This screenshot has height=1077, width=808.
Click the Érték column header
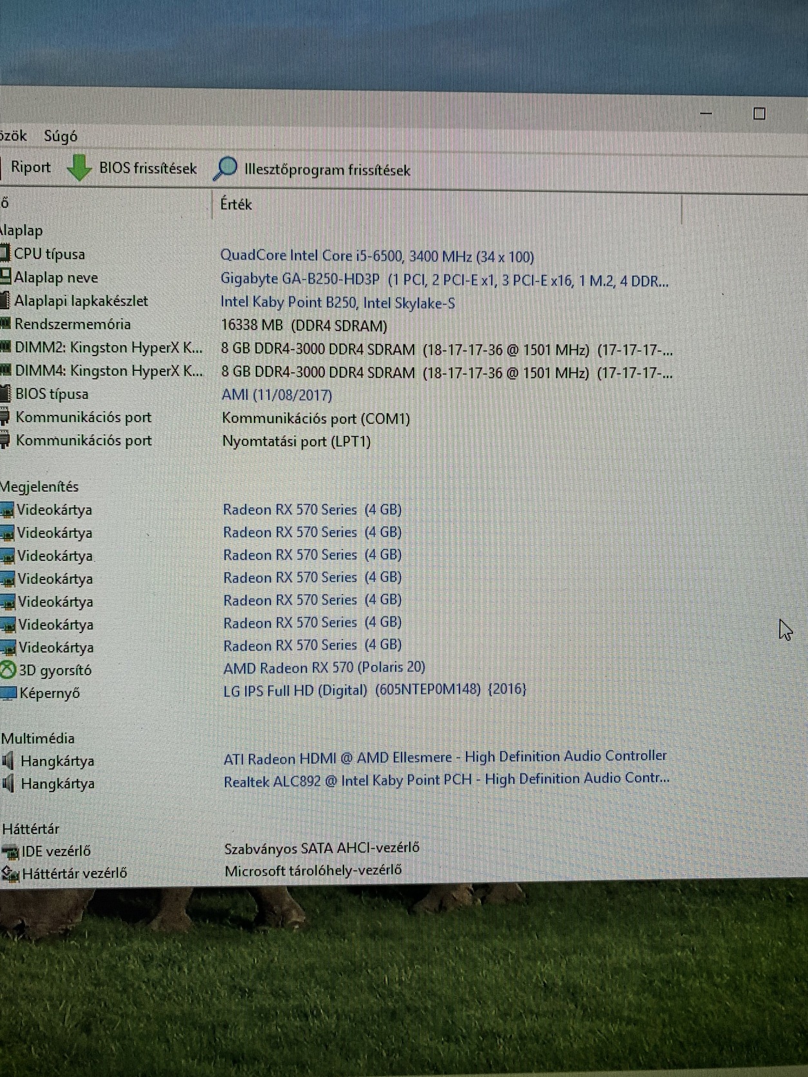tap(236, 204)
